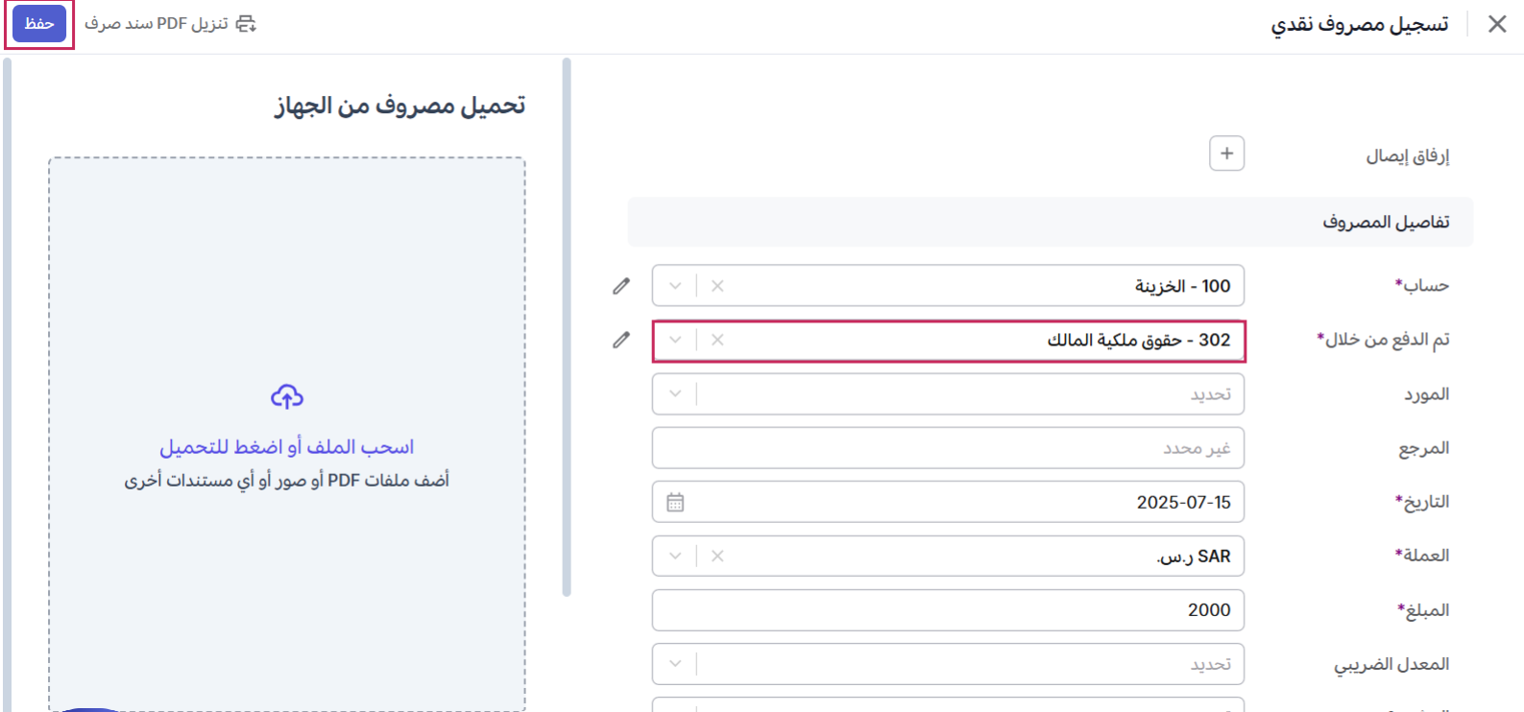The height and width of the screenshot is (712, 1524).
Task: Edit the حساب account with the pencil icon
Action: click(621, 286)
